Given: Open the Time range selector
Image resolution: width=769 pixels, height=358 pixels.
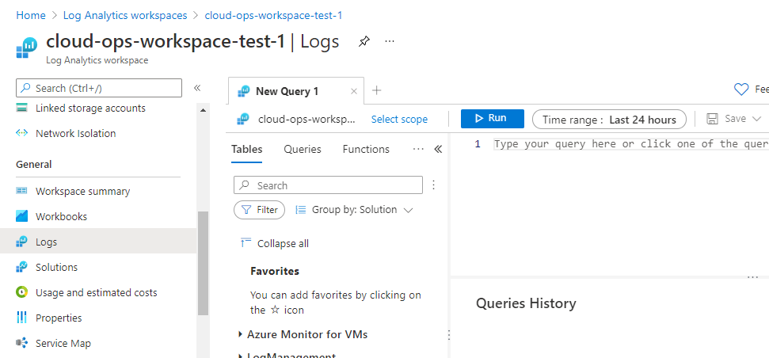Looking at the screenshot, I should (x=609, y=119).
